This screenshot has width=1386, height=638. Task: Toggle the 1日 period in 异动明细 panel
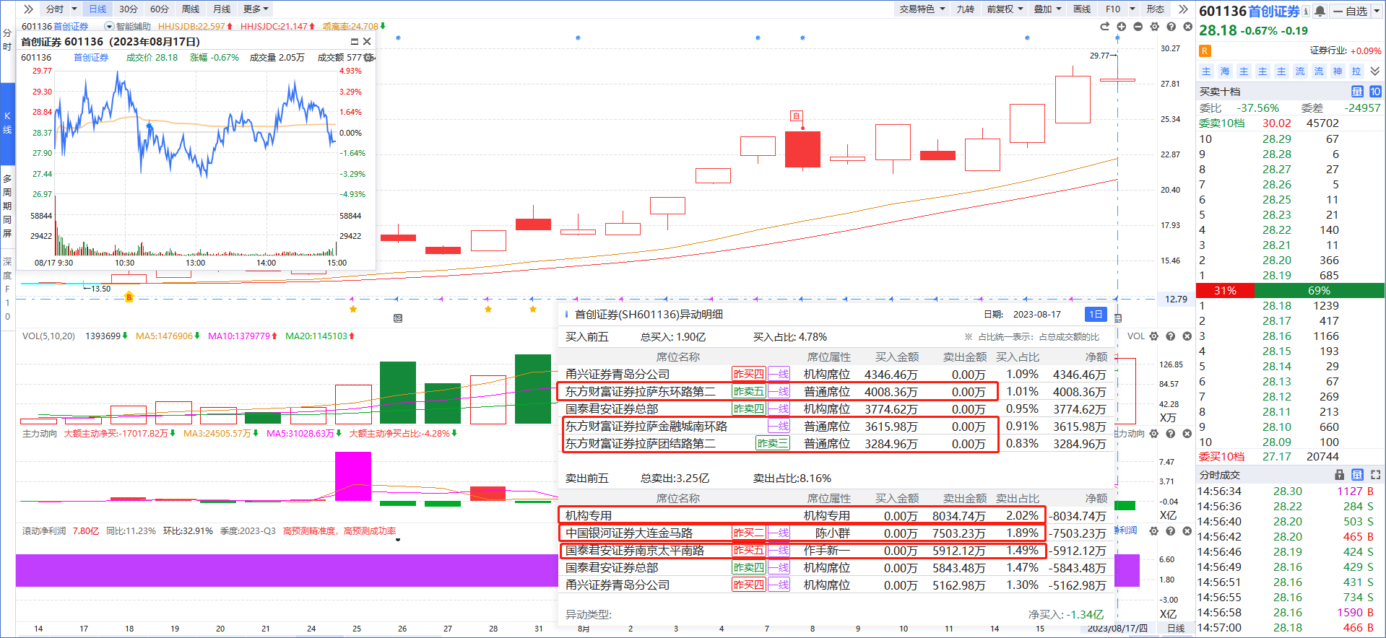click(1096, 315)
